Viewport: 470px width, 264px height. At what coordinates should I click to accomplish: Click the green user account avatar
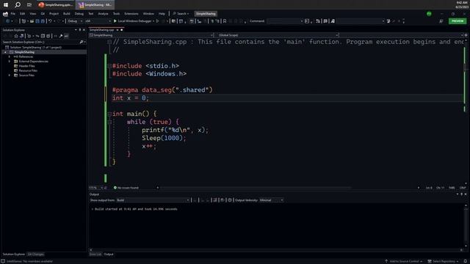[x=429, y=14]
